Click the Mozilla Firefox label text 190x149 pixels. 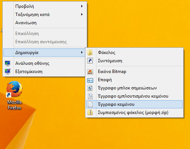click(15, 105)
